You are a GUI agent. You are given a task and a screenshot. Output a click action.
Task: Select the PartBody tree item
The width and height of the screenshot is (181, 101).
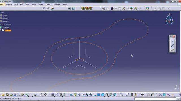click(6, 27)
